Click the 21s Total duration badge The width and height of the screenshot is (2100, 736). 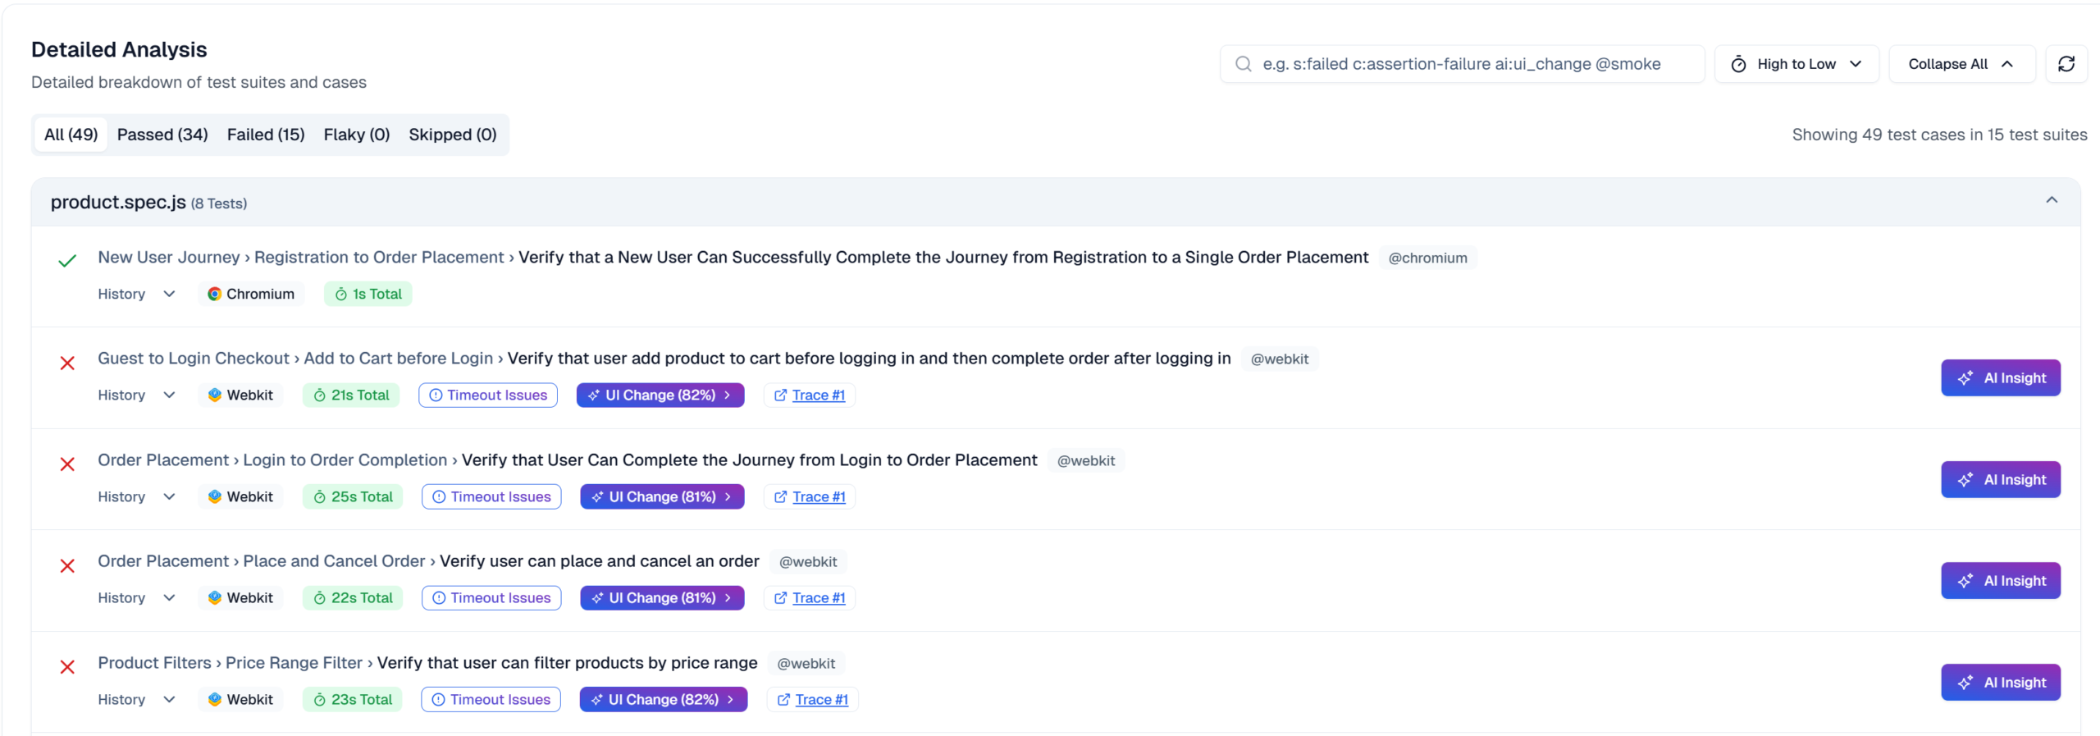click(351, 395)
